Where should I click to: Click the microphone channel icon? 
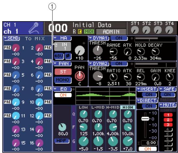pyautogui.click(x=34, y=28)
